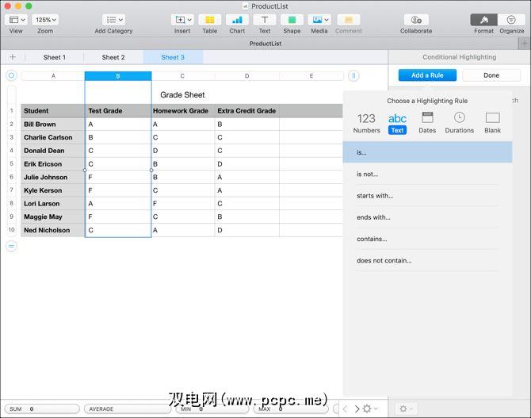The image size is (531, 418).
Task: Open the View menu button
Action: coord(16,20)
